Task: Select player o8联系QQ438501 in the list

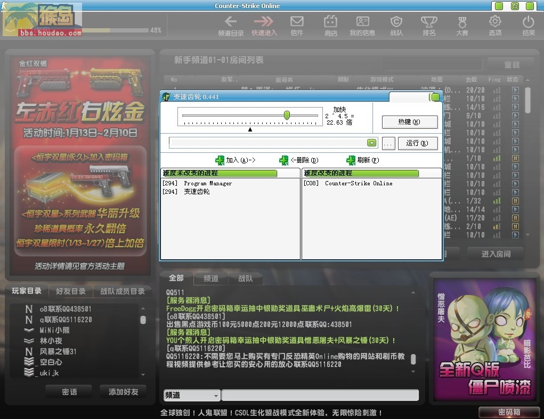Action: [x=66, y=309]
